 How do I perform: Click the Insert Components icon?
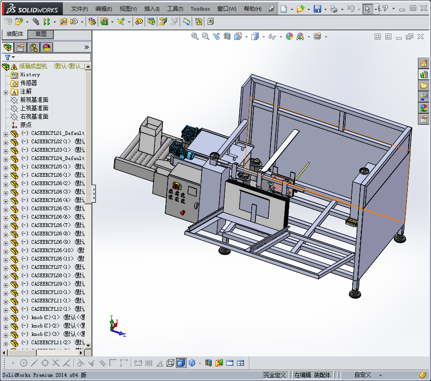pyautogui.click(x=19, y=21)
